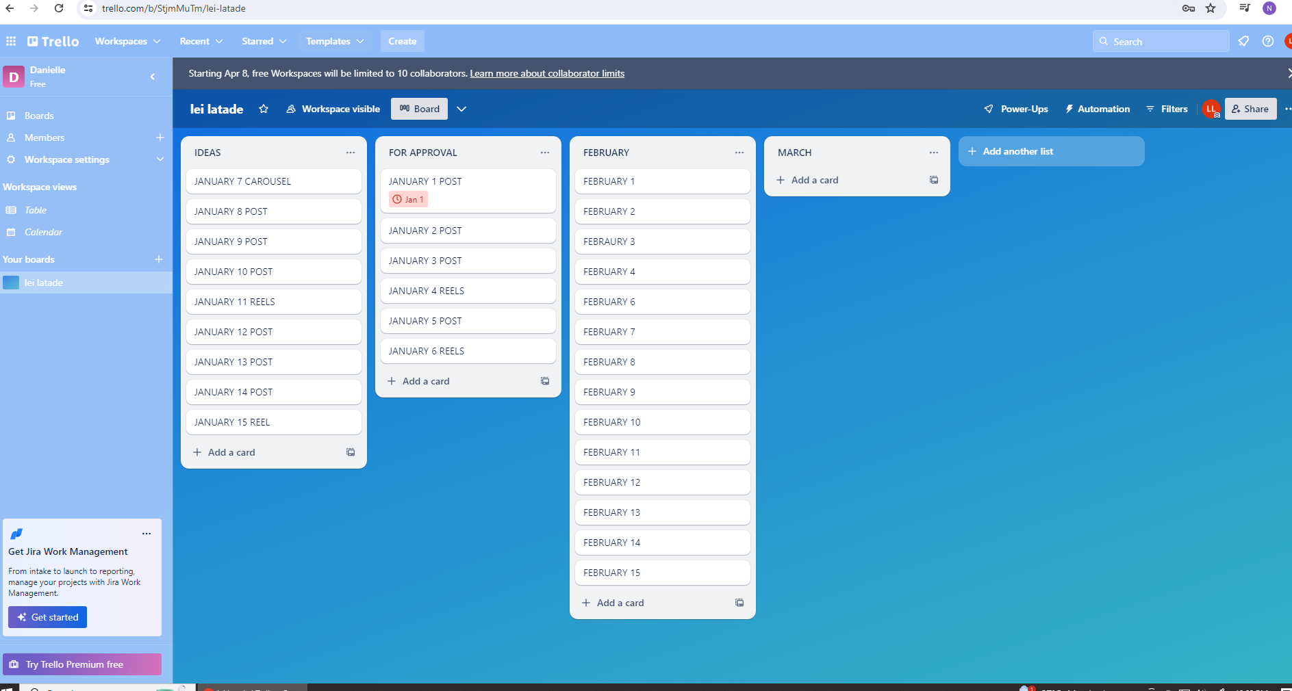Focus the Trello search field
Screen dimensions: 1292x691
tap(1161, 41)
